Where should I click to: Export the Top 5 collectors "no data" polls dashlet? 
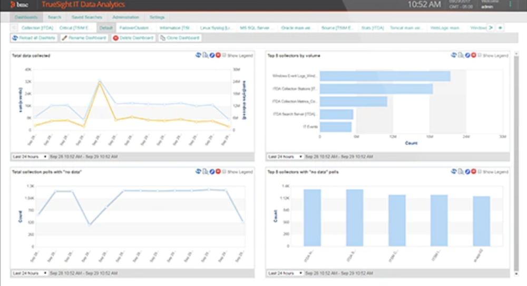[x=461, y=171]
